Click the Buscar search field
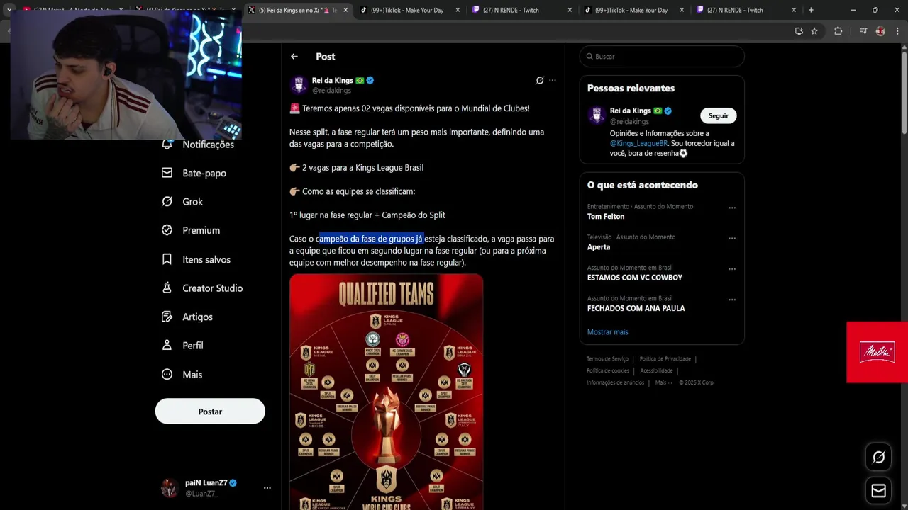The width and height of the screenshot is (908, 510). 662,57
